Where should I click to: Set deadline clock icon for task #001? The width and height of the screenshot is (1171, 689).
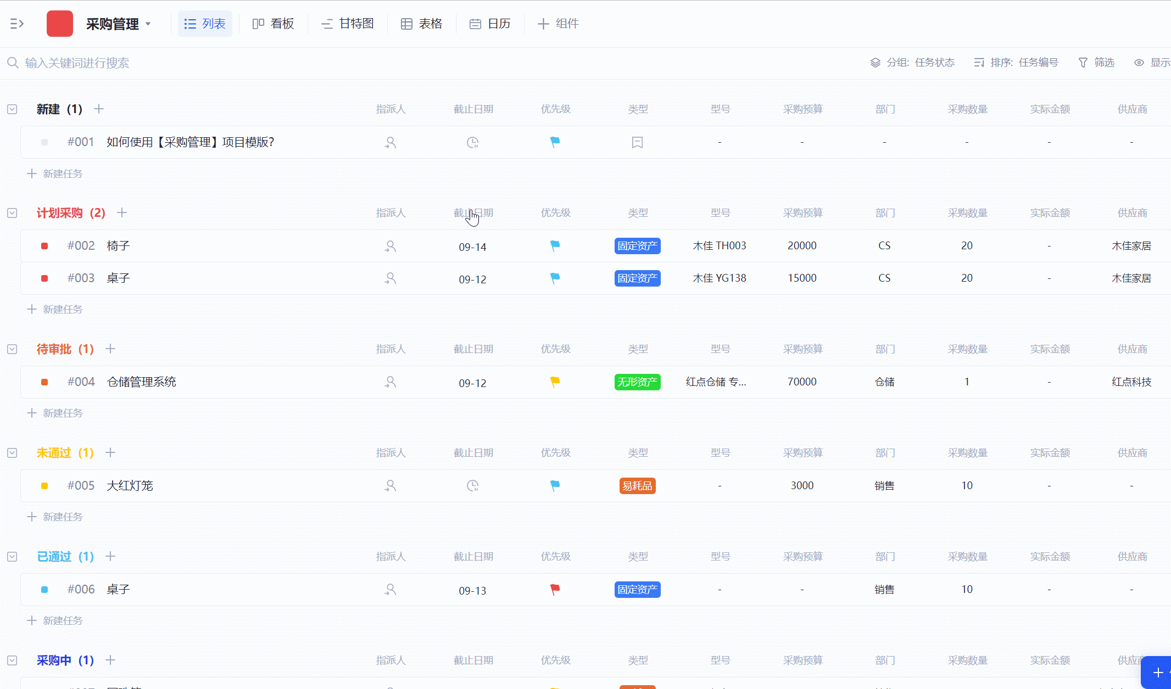pyautogui.click(x=472, y=143)
